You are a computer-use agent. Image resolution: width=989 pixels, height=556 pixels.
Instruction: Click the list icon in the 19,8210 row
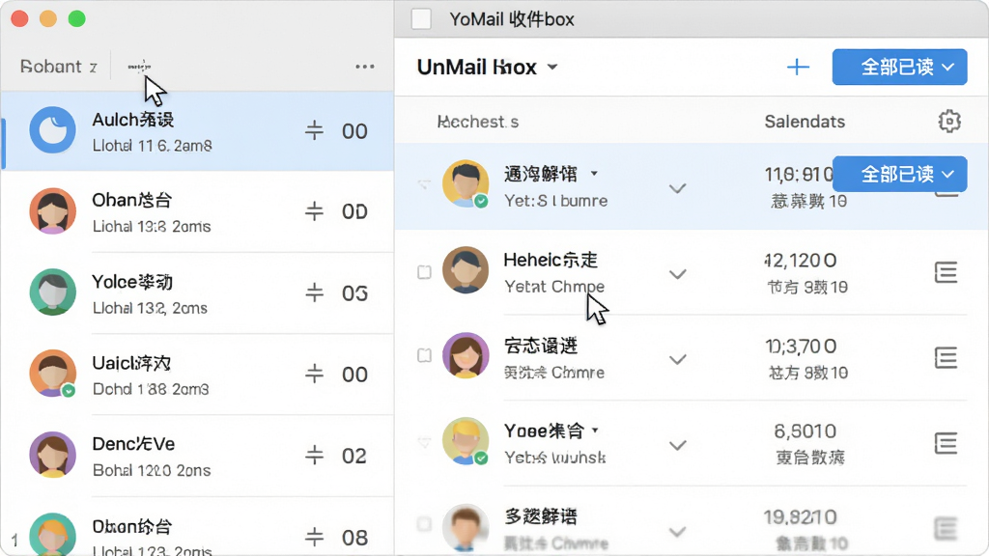[946, 528]
